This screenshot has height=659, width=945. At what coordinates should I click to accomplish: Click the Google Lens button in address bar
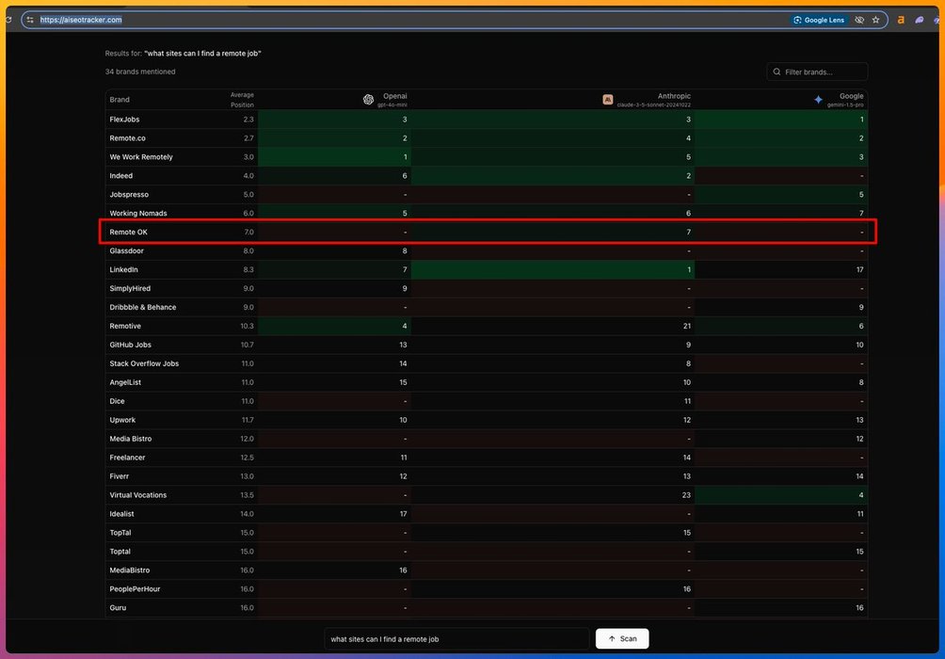tap(818, 20)
